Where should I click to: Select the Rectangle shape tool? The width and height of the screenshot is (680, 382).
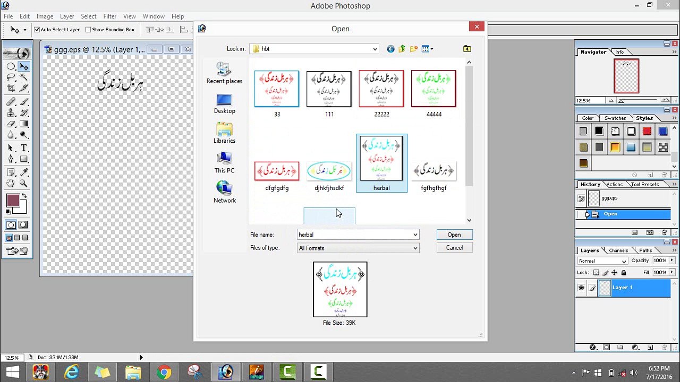click(24, 159)
